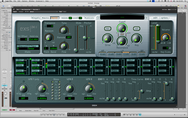
Task: Click the Go to Beginning transport button
Action: pos(41,114)
